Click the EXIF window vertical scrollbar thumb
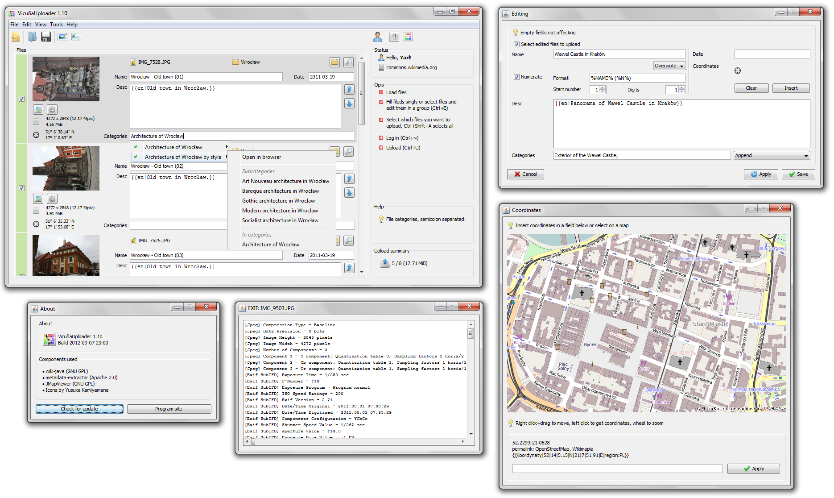Viewport: 834px width, 498px height. pos(471,333)
